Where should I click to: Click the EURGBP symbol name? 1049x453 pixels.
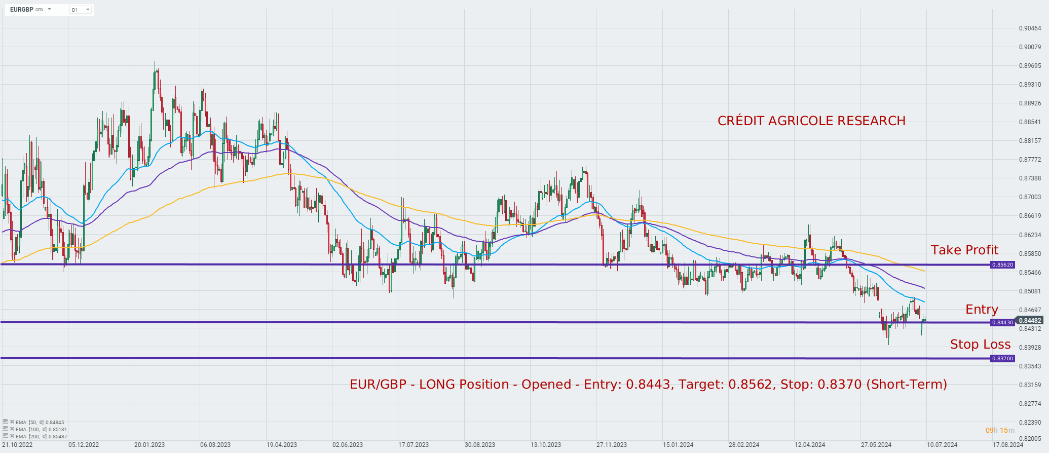(22, 10)
